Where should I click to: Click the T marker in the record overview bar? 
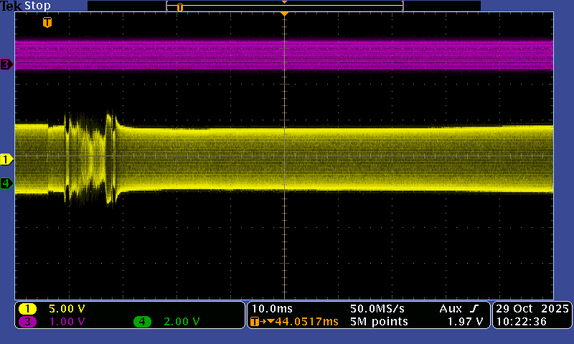(180, 7)
